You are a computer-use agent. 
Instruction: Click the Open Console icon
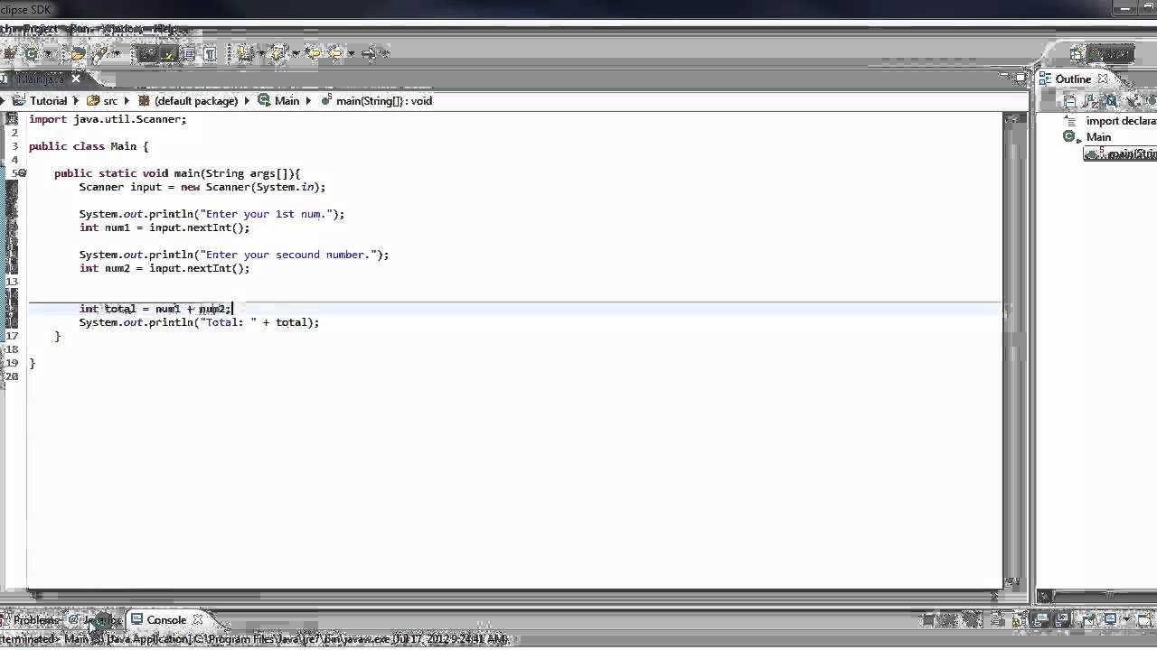(x=1144, y=619)
